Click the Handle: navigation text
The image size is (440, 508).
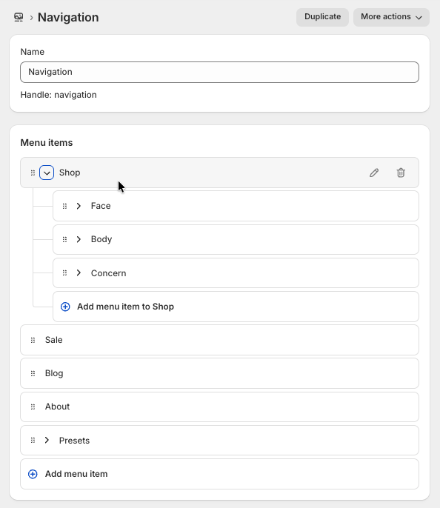pos(59,95)
